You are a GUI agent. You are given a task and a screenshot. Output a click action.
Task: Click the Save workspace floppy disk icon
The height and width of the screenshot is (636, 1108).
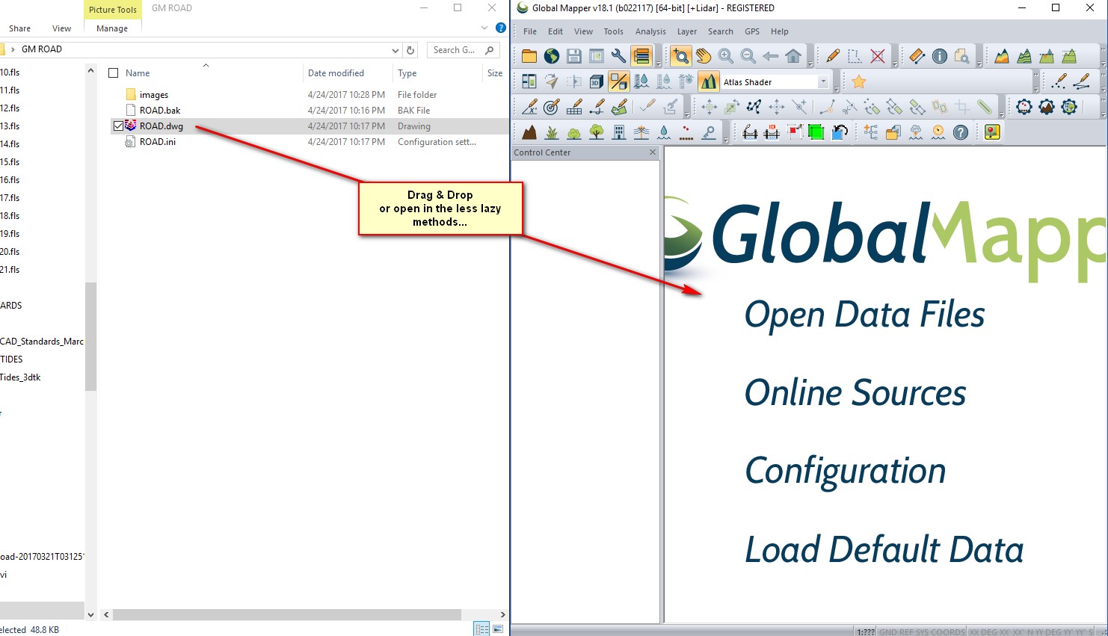(x=574, y=56)
